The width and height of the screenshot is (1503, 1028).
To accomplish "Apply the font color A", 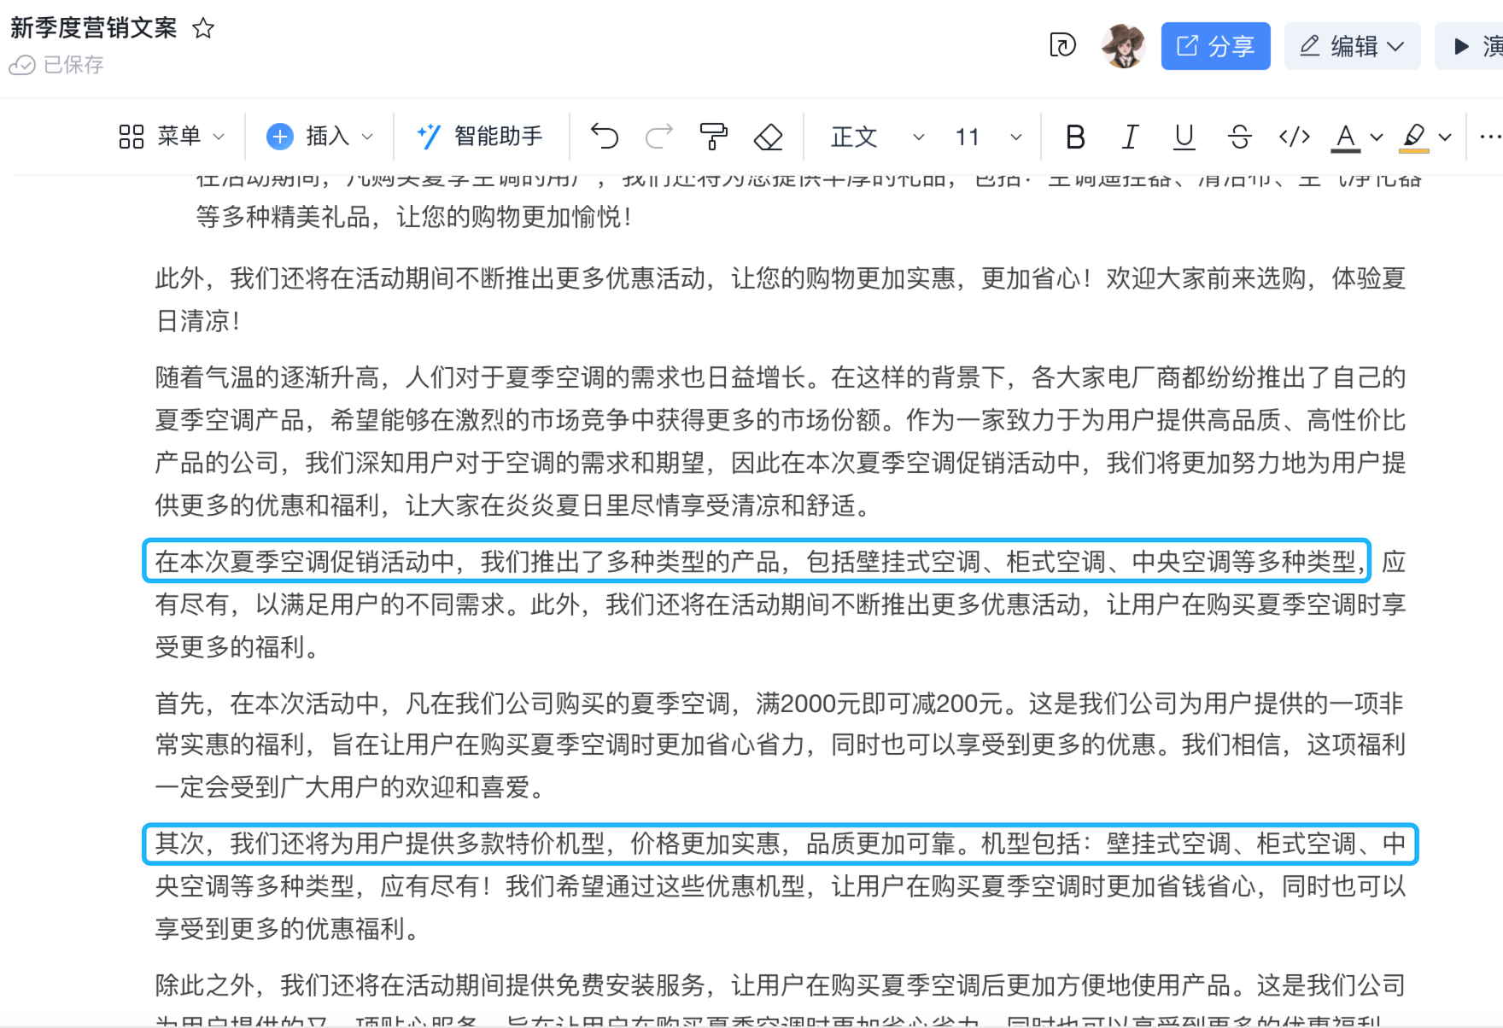I will pos(1346,137).
